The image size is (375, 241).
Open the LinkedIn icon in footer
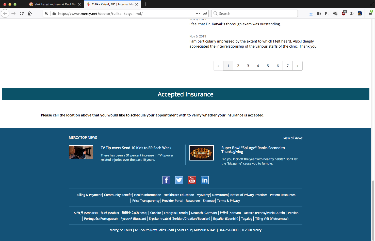click(x=205, y=180)
